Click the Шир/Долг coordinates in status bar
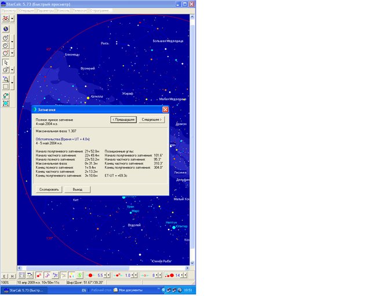 tap(85, 282)
